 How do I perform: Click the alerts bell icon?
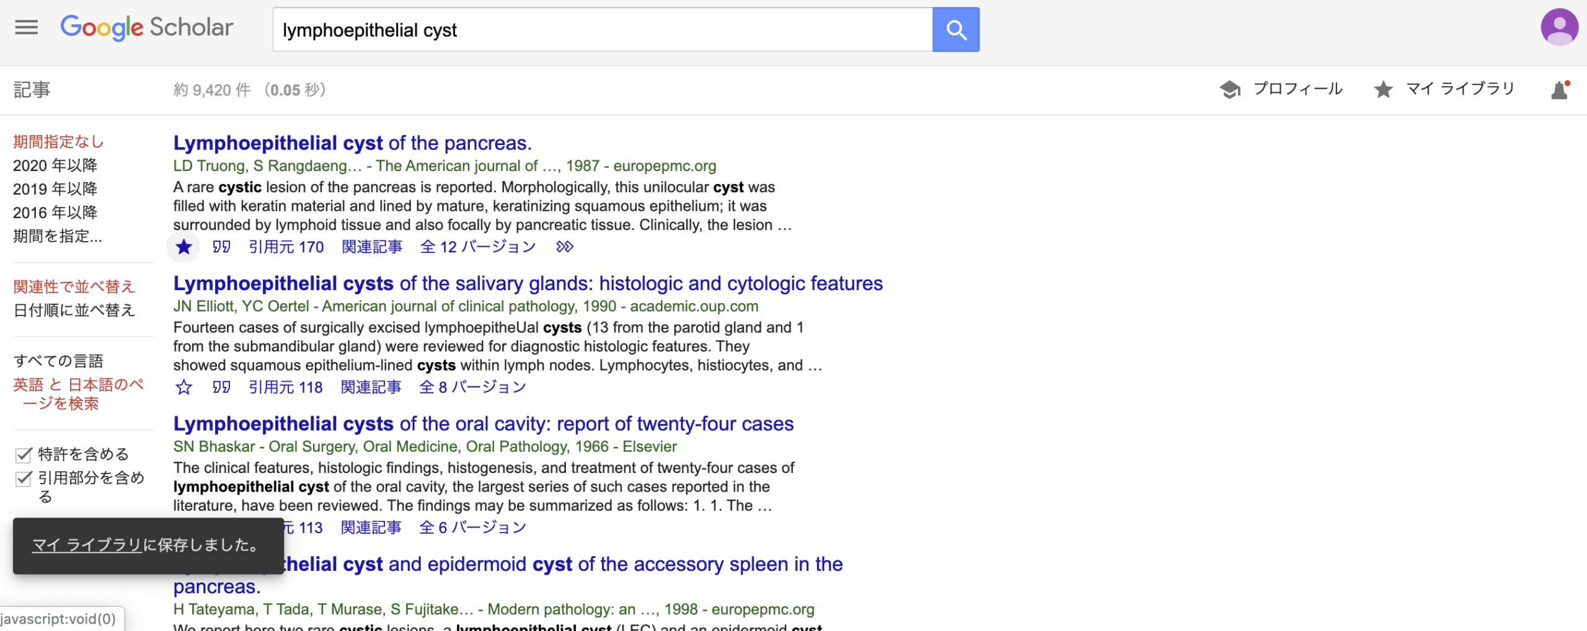tap(1560, 90)
